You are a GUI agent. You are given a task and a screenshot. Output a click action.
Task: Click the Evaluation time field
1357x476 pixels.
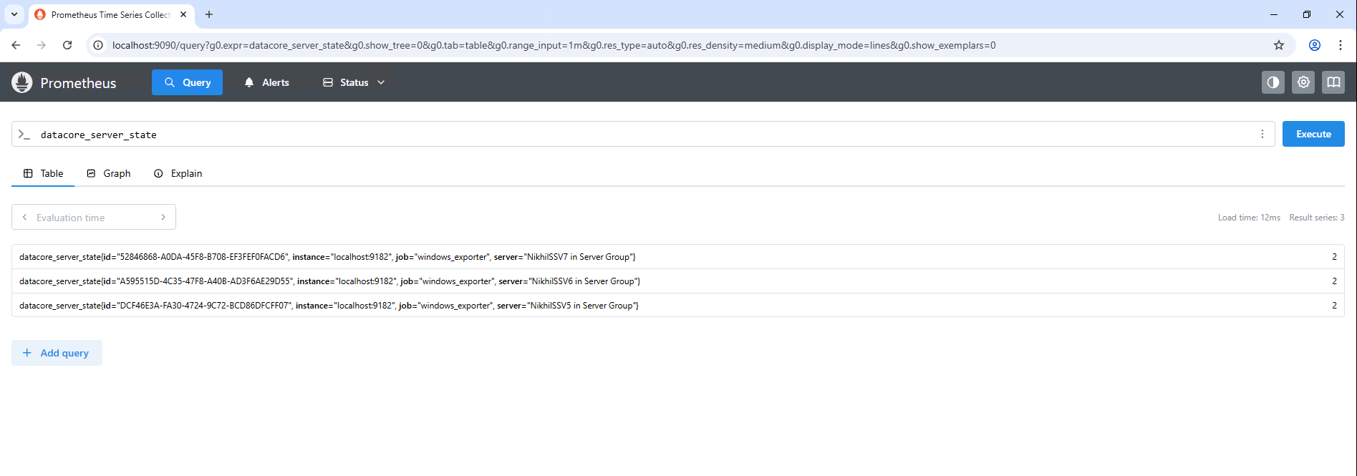pos(94,217)
